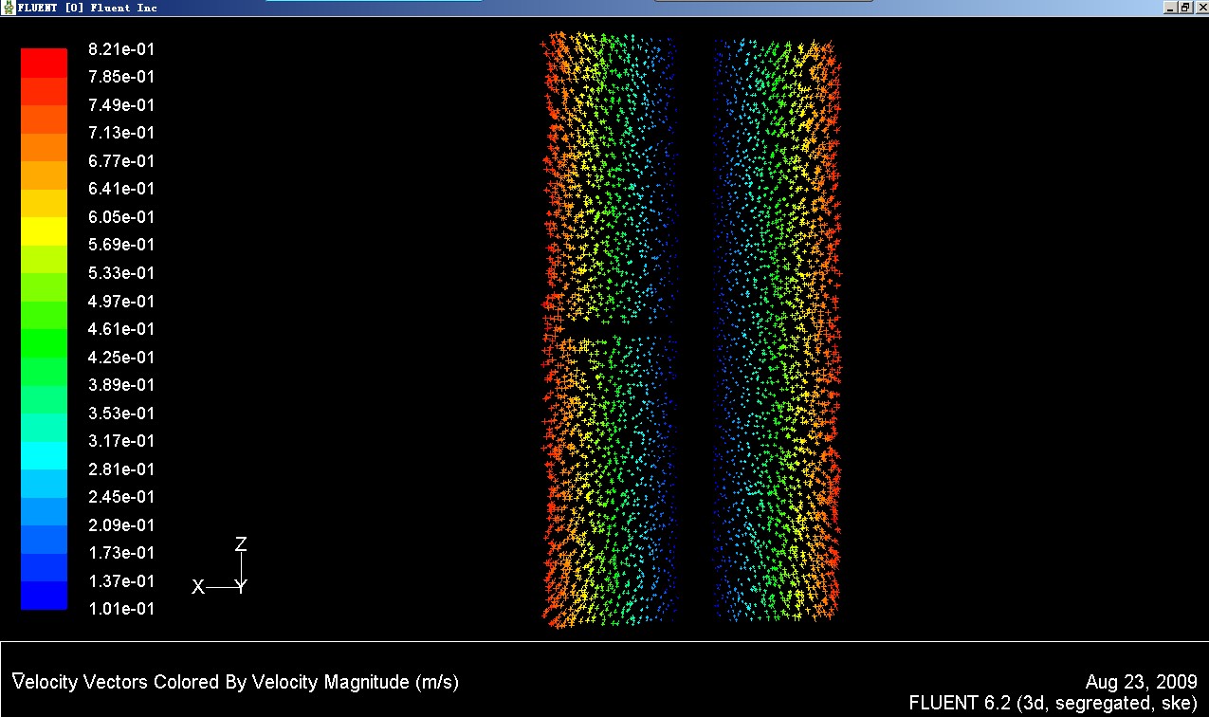
Task: Click the yellow band in the color legend
Action: [45, 230]
